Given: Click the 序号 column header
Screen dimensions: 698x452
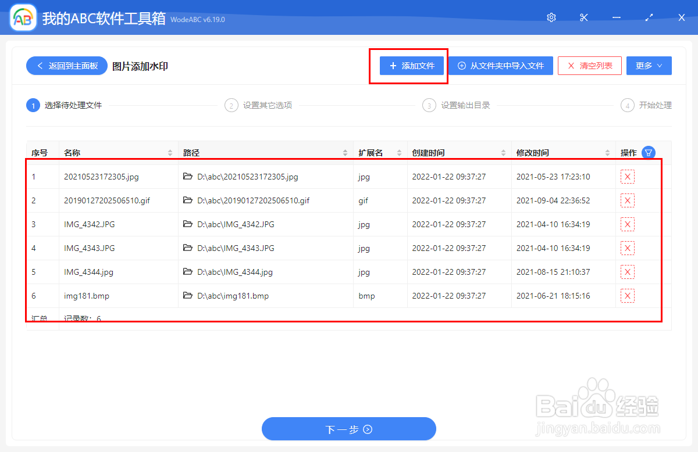Looking at the screenshot, I should (40, 153).
